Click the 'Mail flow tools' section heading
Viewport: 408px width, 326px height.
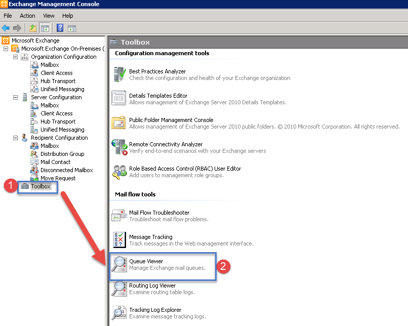[x=135, y=194]
